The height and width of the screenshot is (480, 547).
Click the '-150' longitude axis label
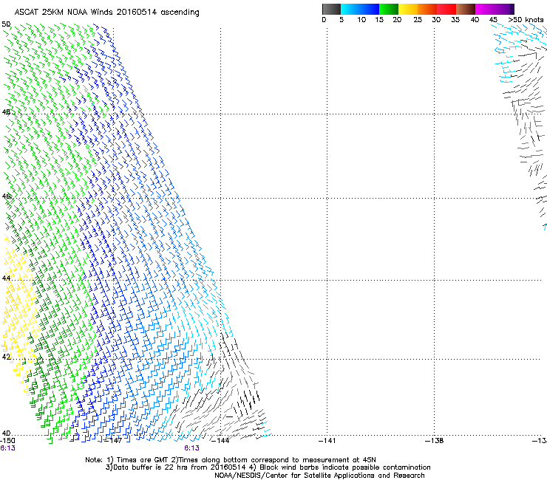point(7,441)
